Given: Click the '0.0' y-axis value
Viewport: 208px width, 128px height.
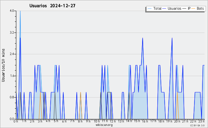Looking at the screenshot, I should tap(12, 119).
